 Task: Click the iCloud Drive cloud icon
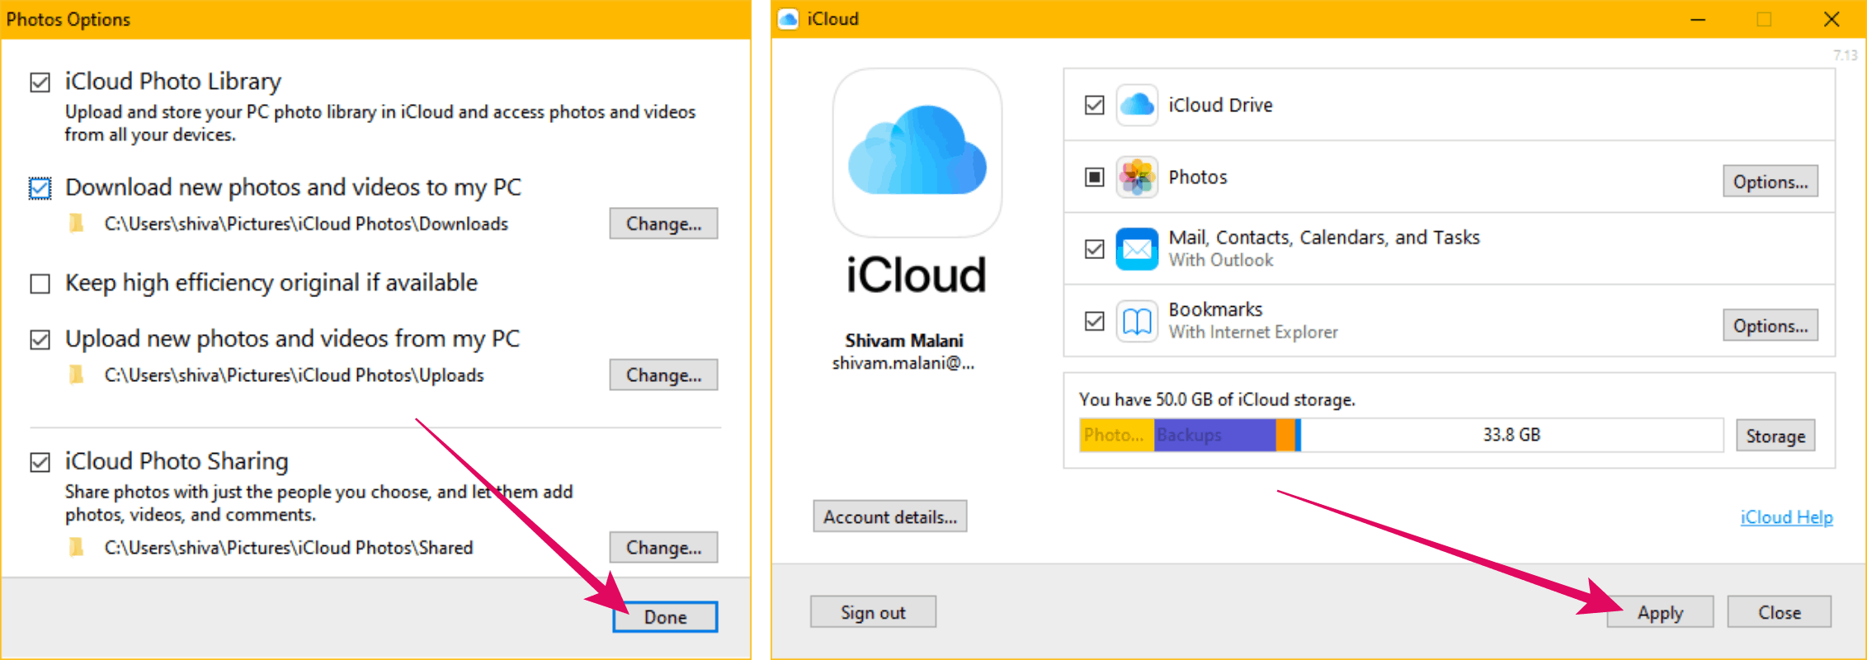(x=1137, y=105)
